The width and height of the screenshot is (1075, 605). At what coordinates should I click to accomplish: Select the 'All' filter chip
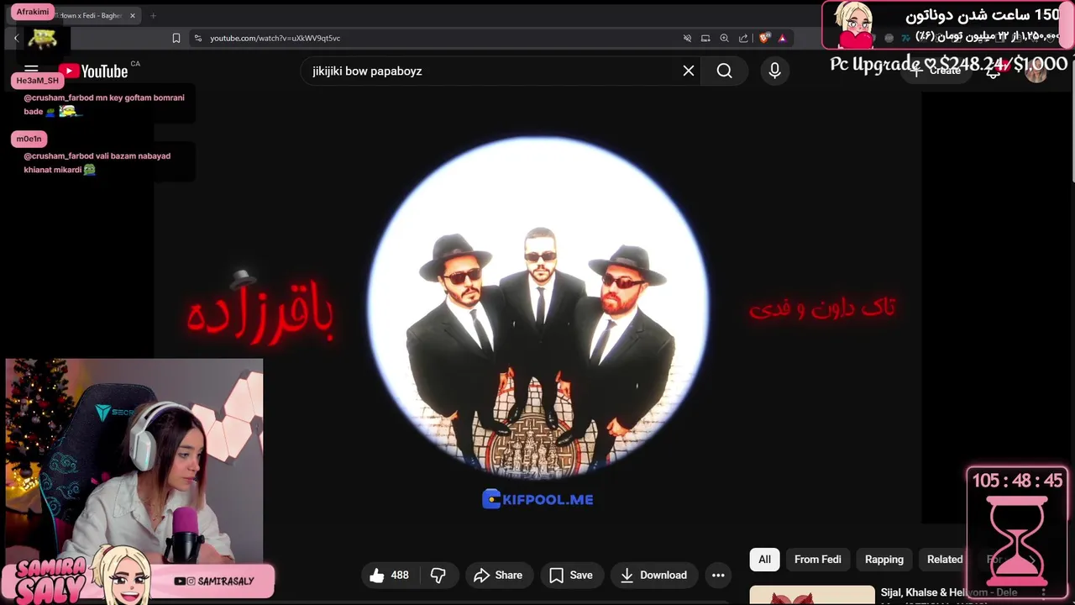point(764,559)
